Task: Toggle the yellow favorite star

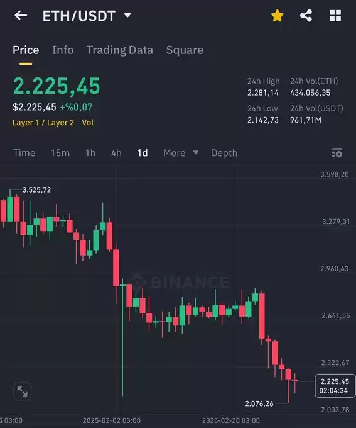Action: pos(278,16)
